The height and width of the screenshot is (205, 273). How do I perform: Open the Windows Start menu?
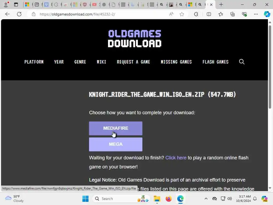tap(85, 199)
